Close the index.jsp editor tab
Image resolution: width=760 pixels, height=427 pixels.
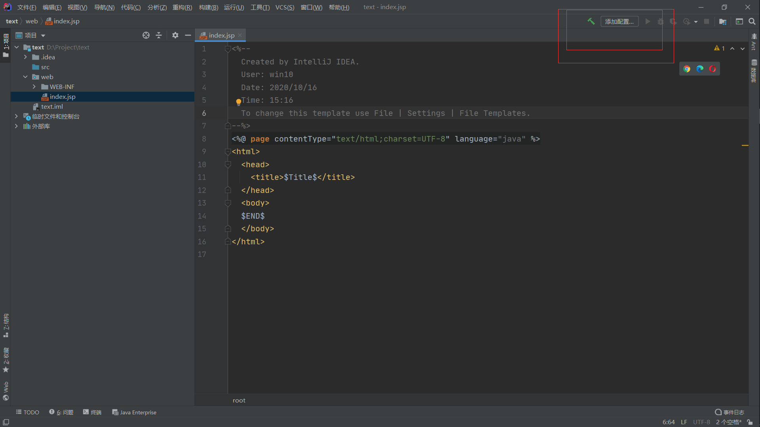(x=240, y=35)
